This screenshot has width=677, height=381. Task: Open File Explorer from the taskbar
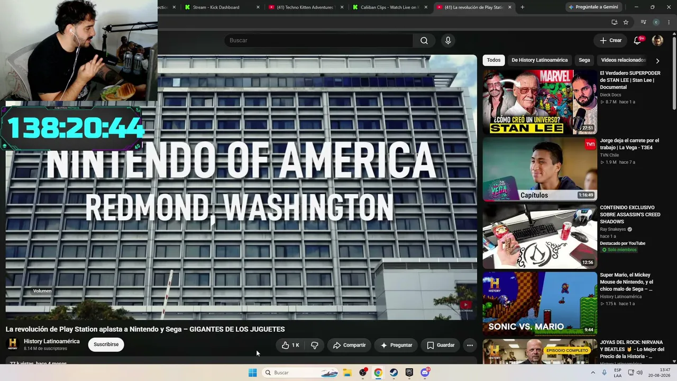[347, 373]
